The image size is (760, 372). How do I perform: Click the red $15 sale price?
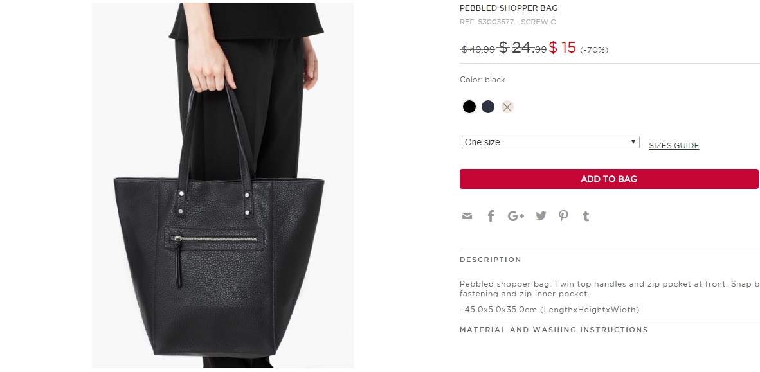(562, 48)
